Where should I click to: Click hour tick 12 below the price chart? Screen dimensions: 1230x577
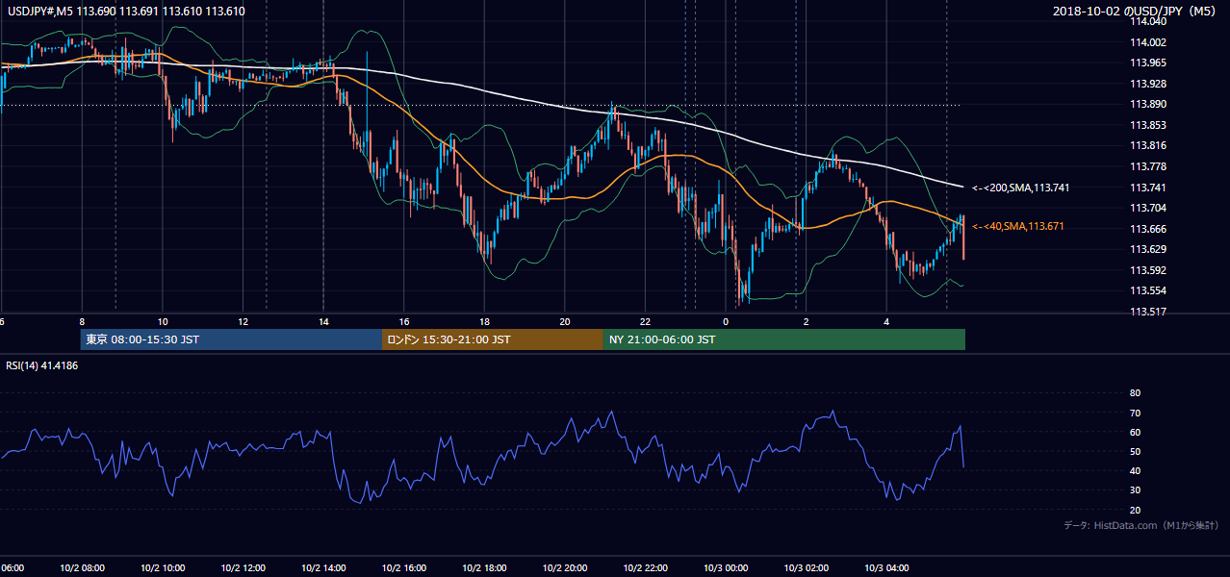243,321
